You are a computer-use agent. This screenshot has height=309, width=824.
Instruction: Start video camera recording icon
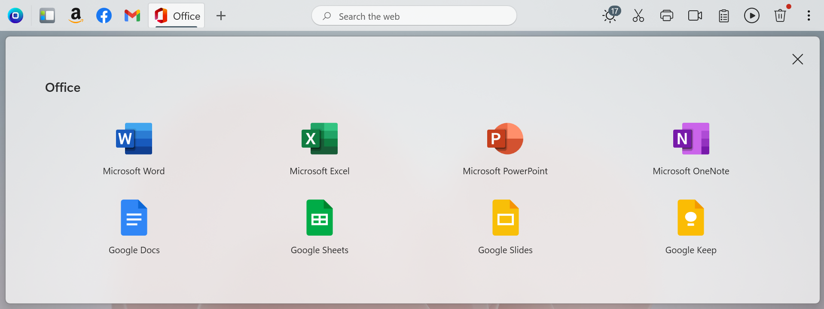(x=695, y=16)
